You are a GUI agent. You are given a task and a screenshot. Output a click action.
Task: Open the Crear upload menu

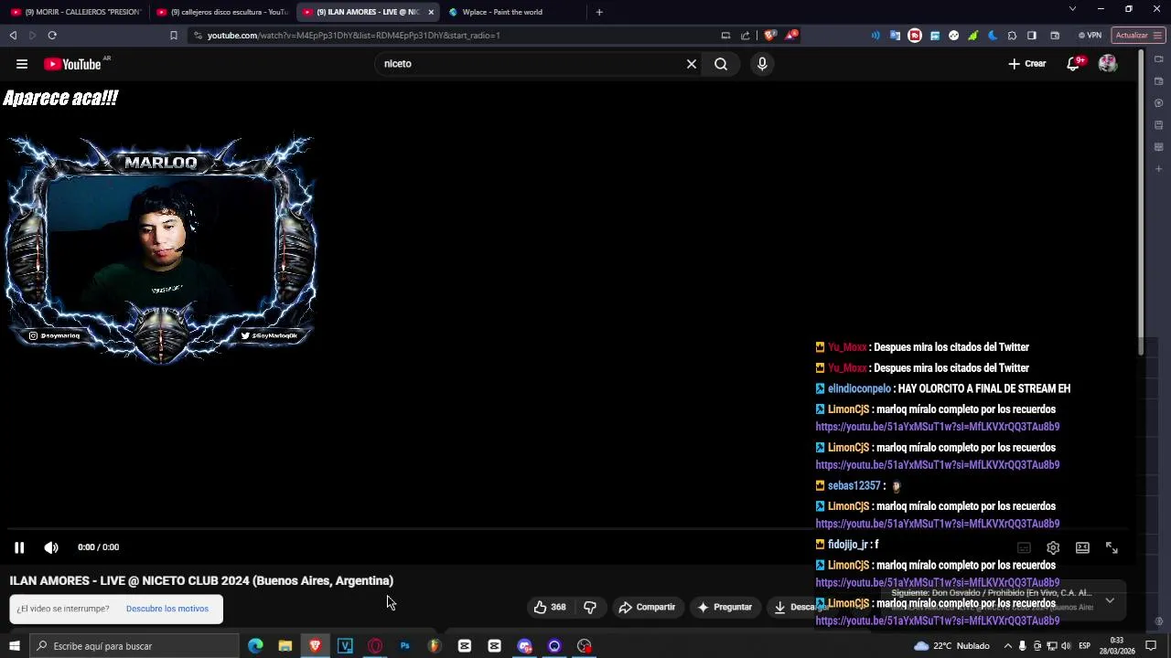[1027, 64]
